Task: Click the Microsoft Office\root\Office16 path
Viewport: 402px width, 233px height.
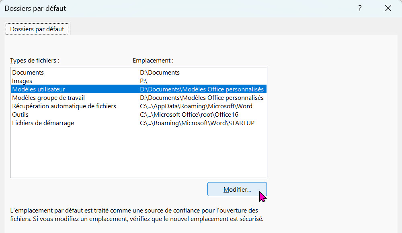Action: tap(189, 115)
